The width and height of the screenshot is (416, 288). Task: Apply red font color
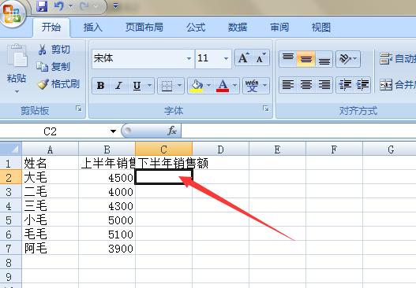pyautogui.click(x=223, y=86)
